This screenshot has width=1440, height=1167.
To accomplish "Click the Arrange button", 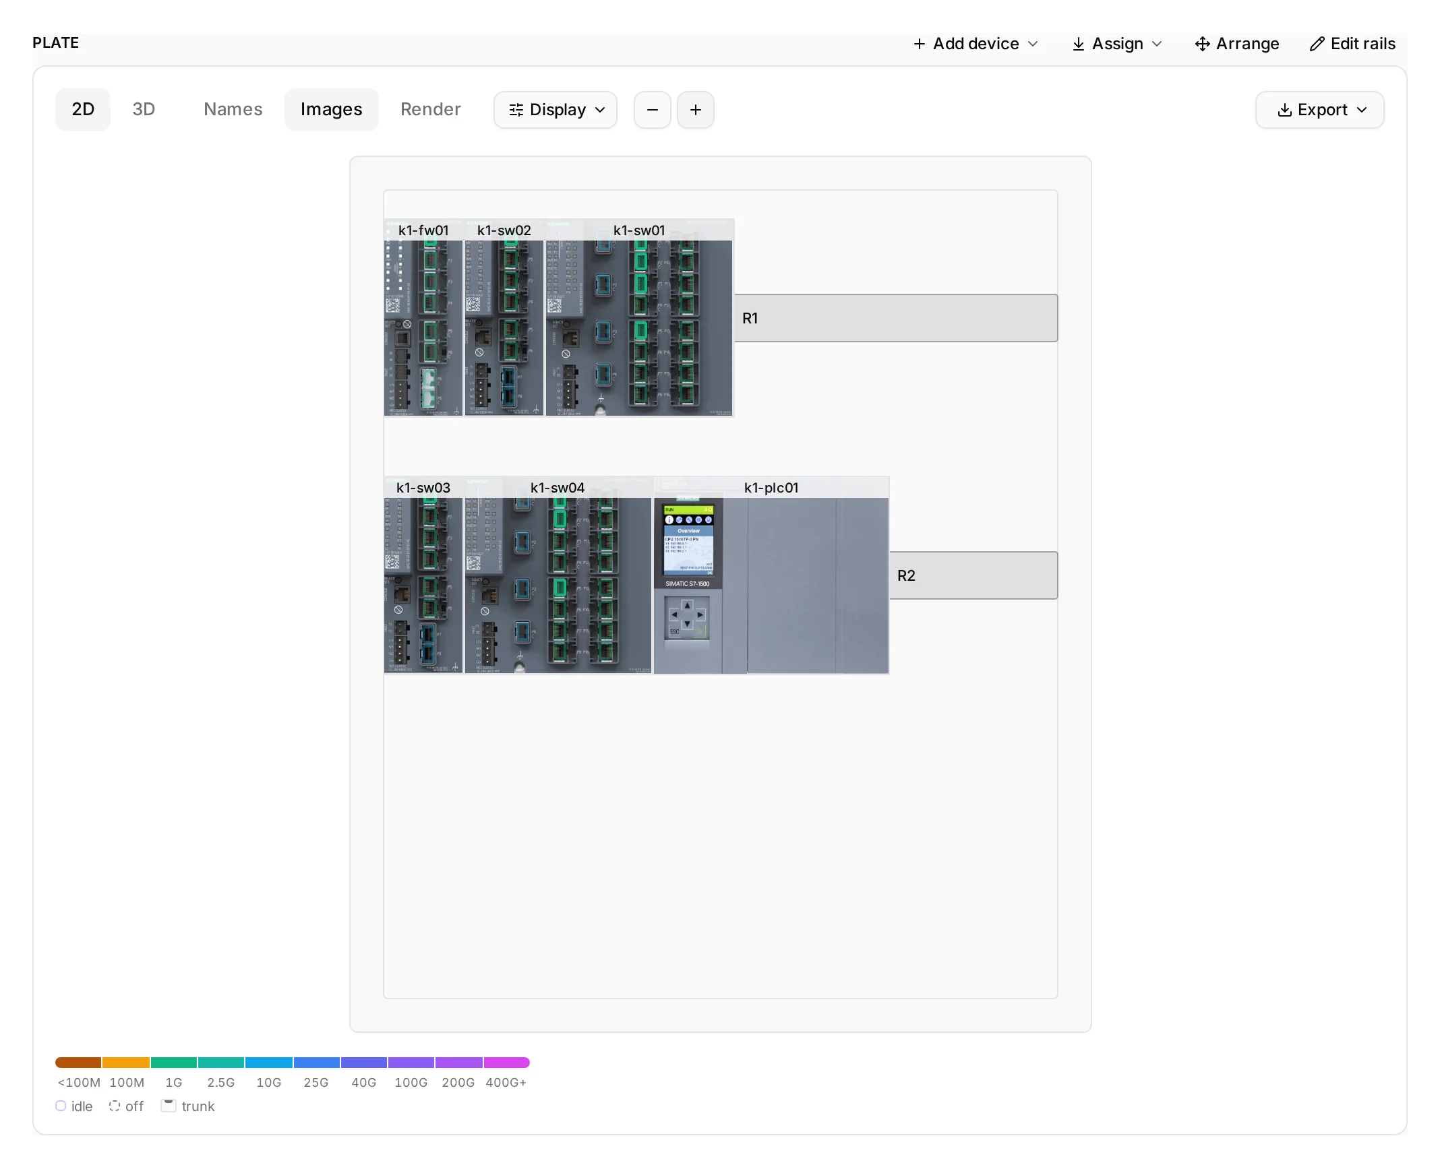I will click(1236, 44).
